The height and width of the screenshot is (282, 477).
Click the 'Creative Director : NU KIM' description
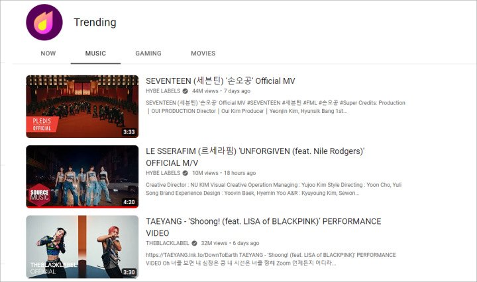tap(274, 189)
